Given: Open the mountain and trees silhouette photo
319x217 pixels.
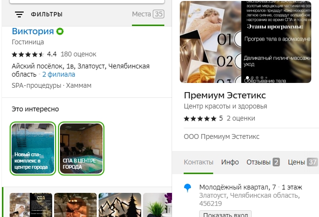Looking at the screenshot, I should pyautogui.click(x=120, y=205).
